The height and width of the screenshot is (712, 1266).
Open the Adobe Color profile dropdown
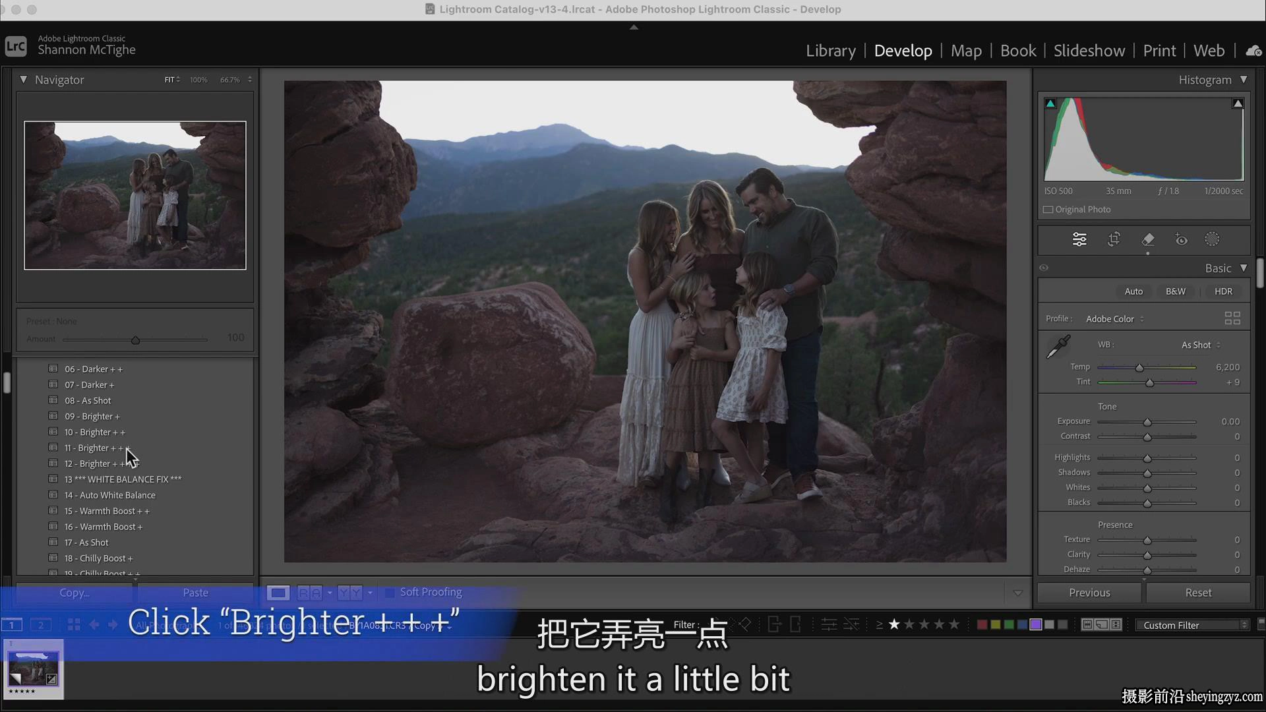(1115, 318)
